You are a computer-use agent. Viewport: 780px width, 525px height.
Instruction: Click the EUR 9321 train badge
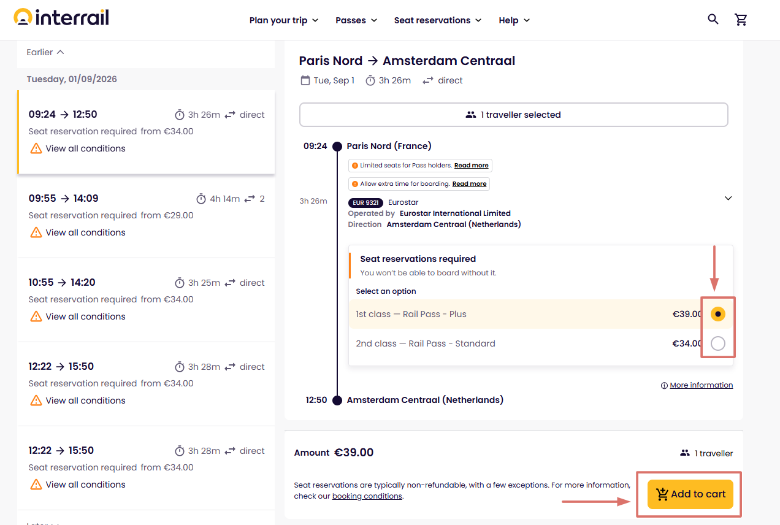365,202
